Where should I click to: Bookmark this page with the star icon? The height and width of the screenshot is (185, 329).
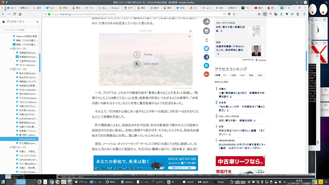234,14
